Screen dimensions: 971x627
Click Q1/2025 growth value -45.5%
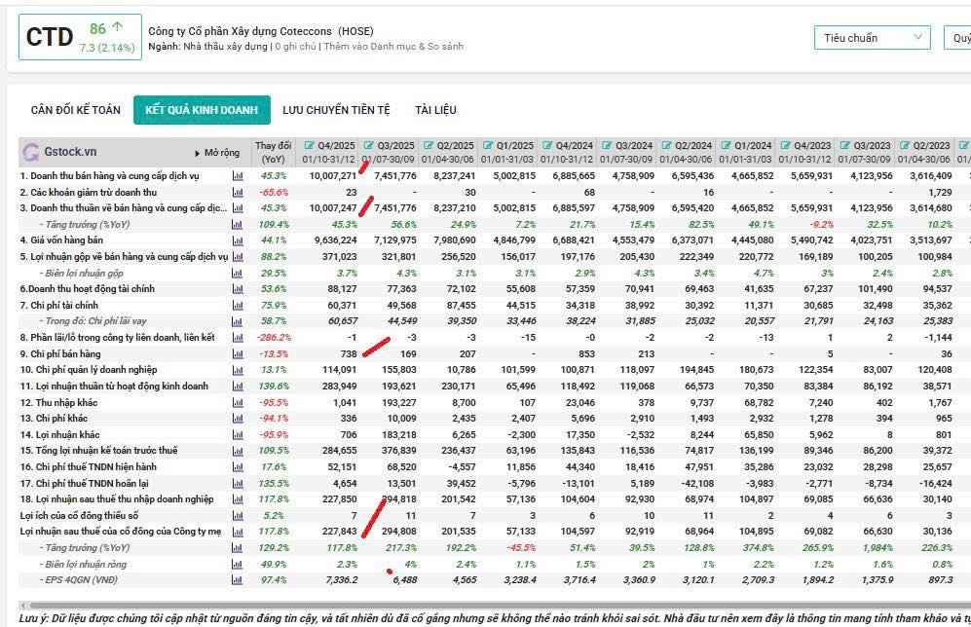tap(521, 548)
